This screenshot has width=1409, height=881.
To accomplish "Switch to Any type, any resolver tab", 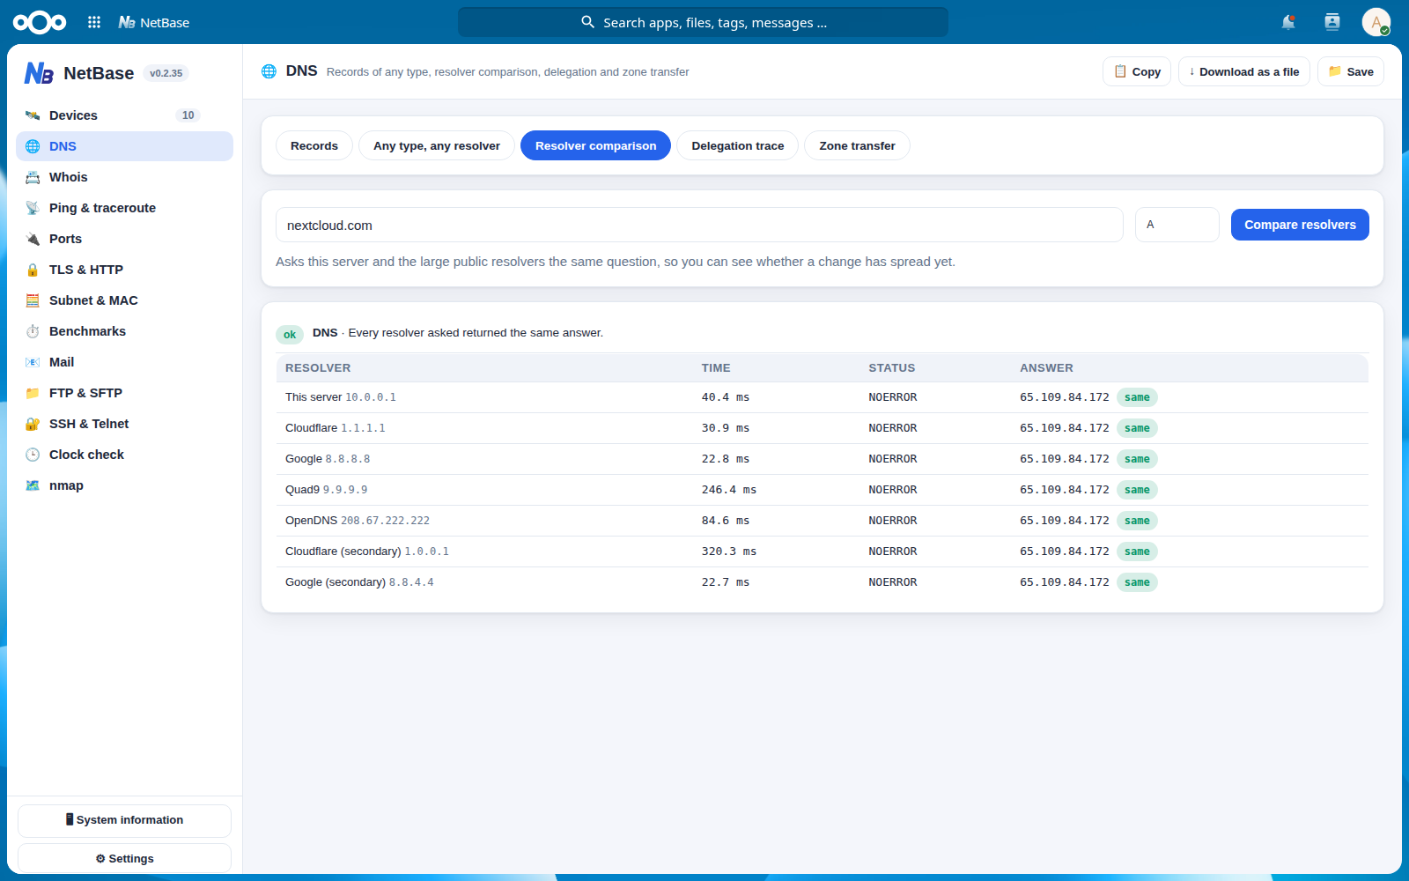I will click(x=437, y=145).
